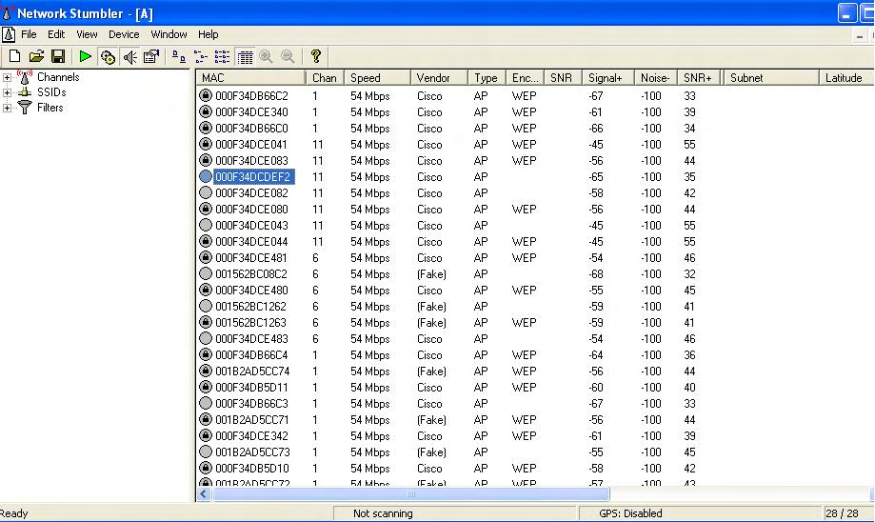Image resolution: width=875 pixels, height=522 pixels.
Task: Sort by the Chan column header
Action: (325, 77)
